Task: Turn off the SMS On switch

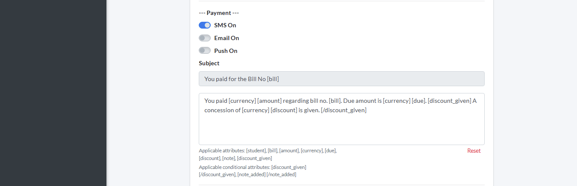Action: pyautogui.click(x=205, y=25)
